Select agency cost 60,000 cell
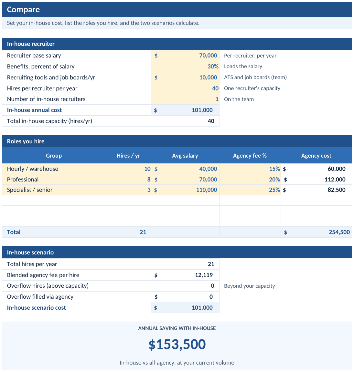Image resolution: width=354 pixels, height=372 pixels. [316, 169]
